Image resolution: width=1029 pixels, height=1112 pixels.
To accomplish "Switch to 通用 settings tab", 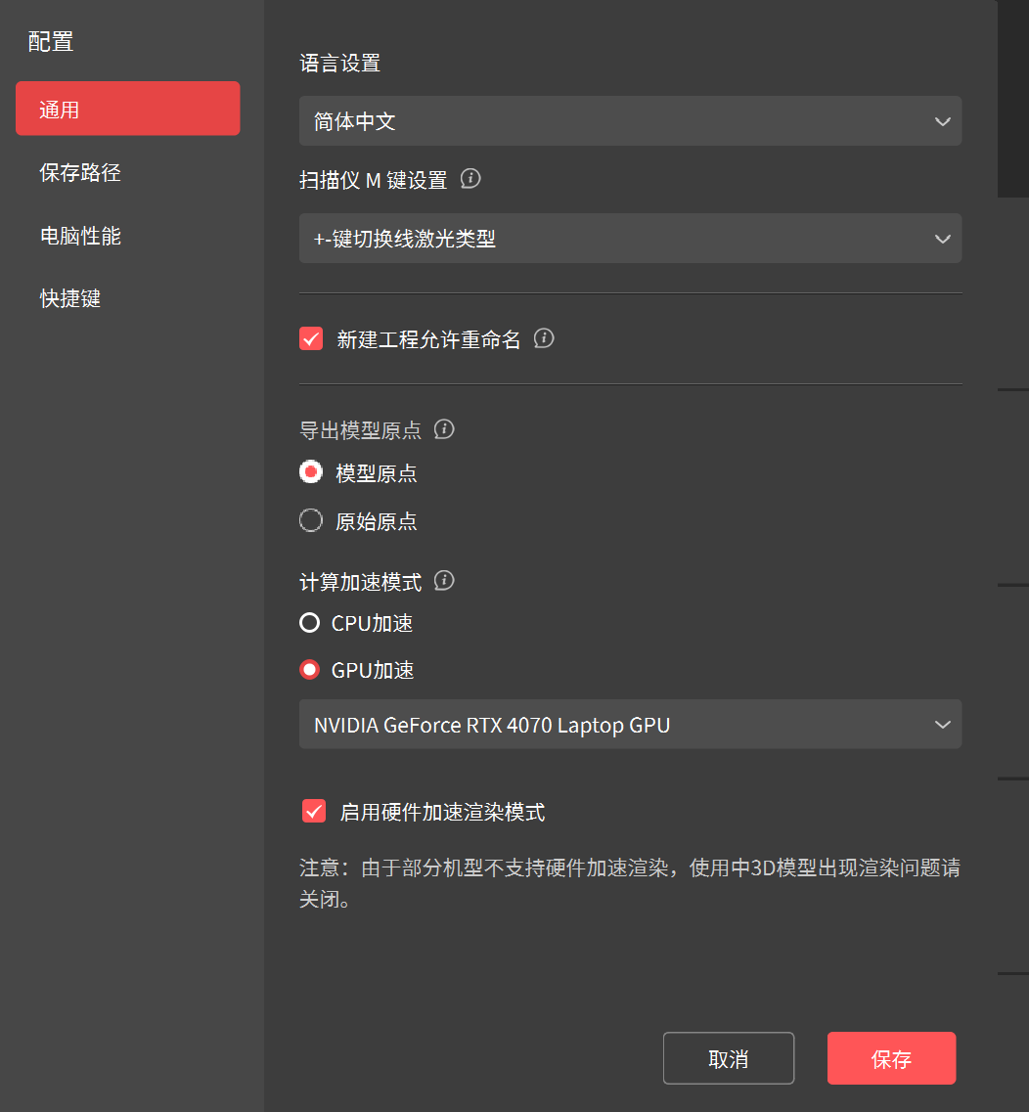I will coord(128,109).
